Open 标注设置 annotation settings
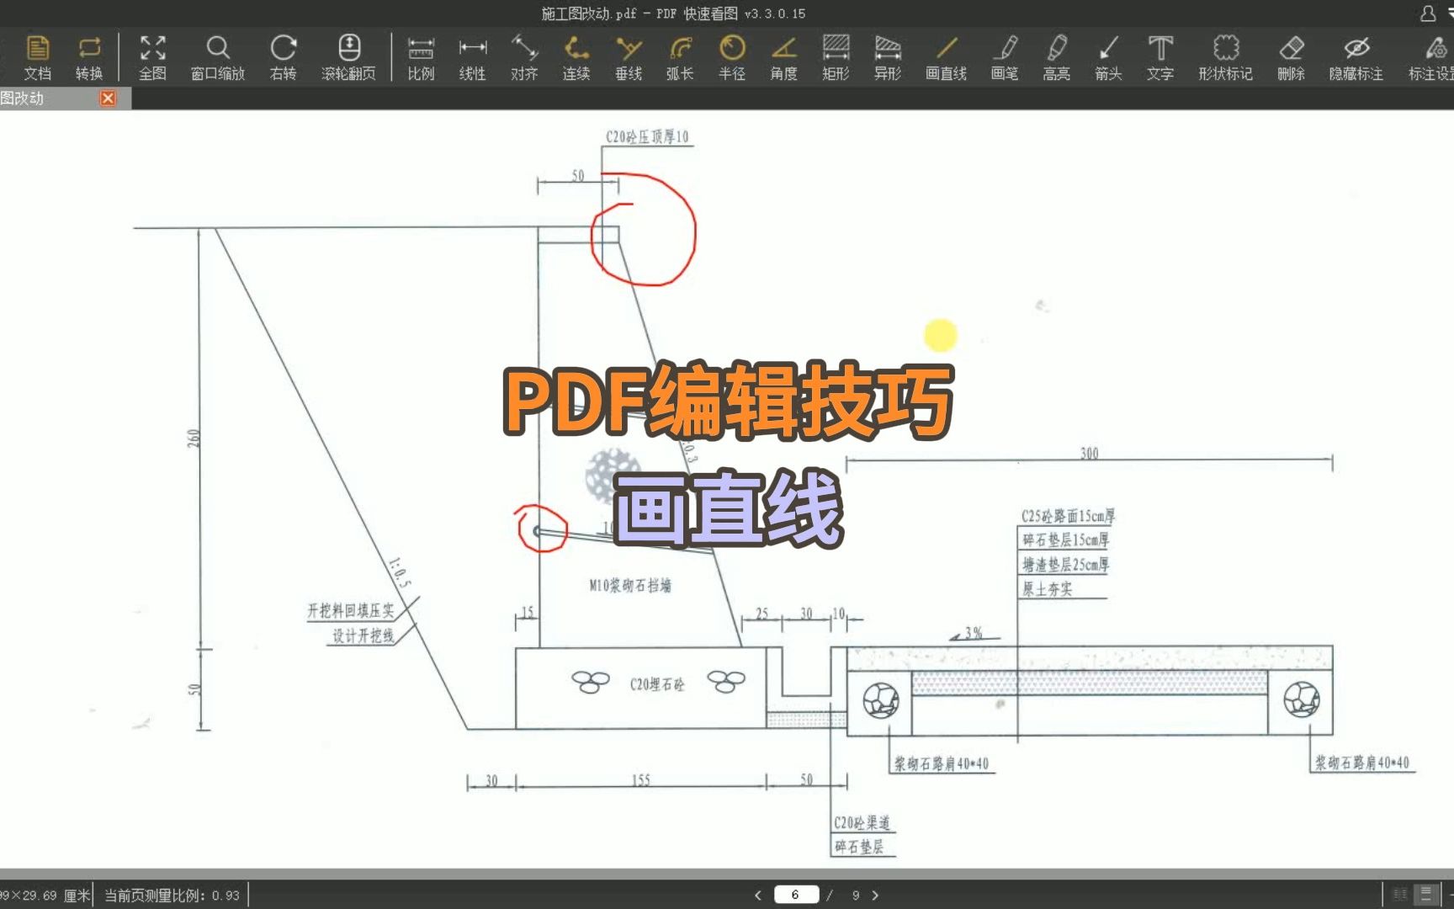This screenshot has width=1454, height=909. (x=1430, y=55)
